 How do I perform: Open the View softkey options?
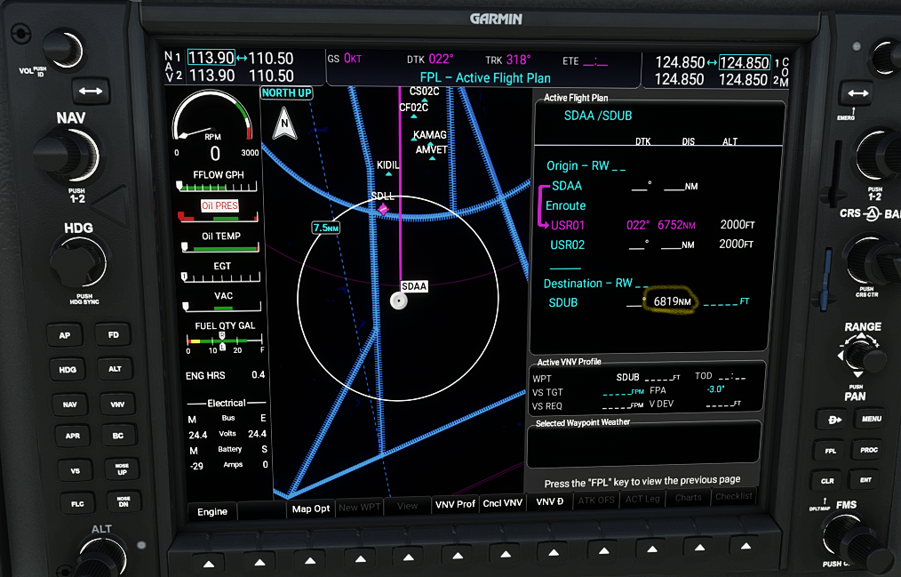click(407, 505)
